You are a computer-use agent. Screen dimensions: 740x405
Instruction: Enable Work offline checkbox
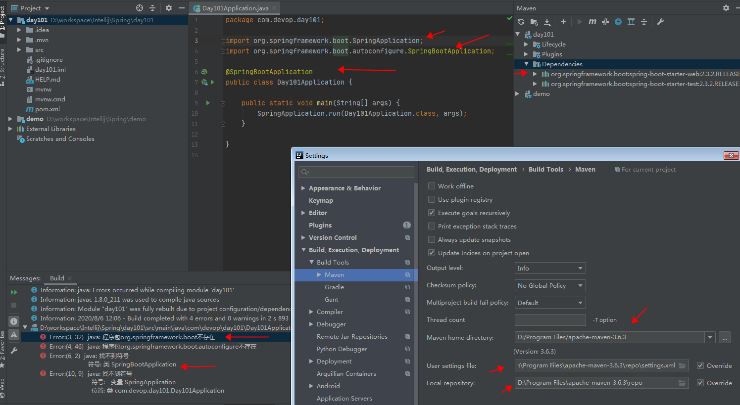[x=432, y=186]
